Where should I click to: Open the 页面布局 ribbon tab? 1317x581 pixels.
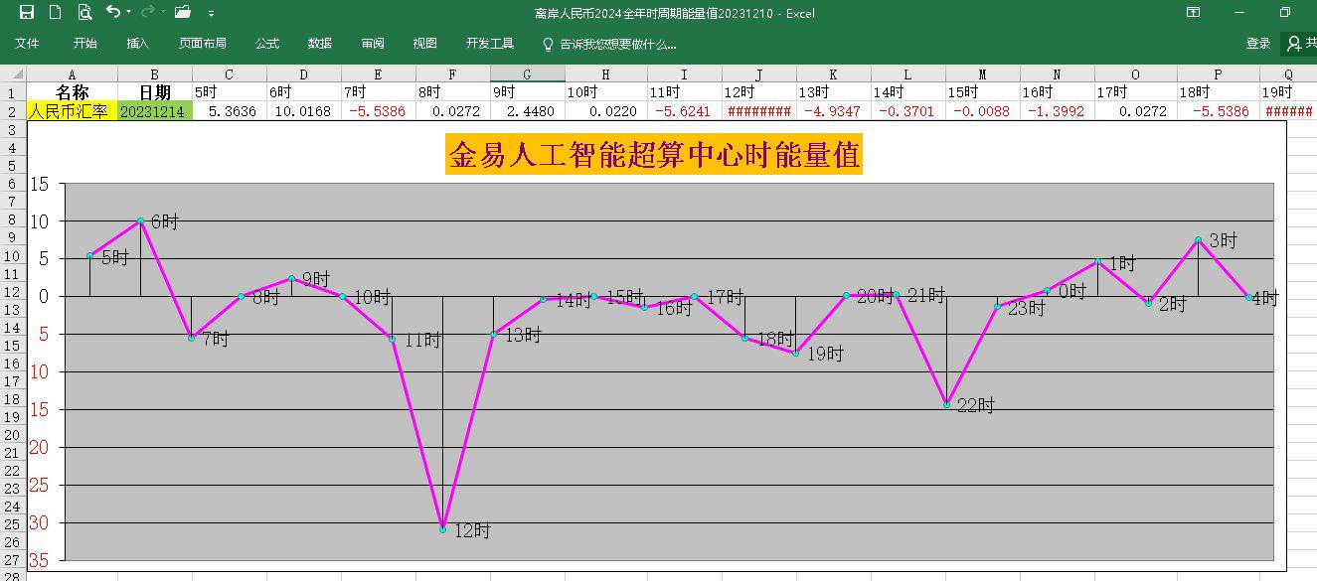(203, 44)
